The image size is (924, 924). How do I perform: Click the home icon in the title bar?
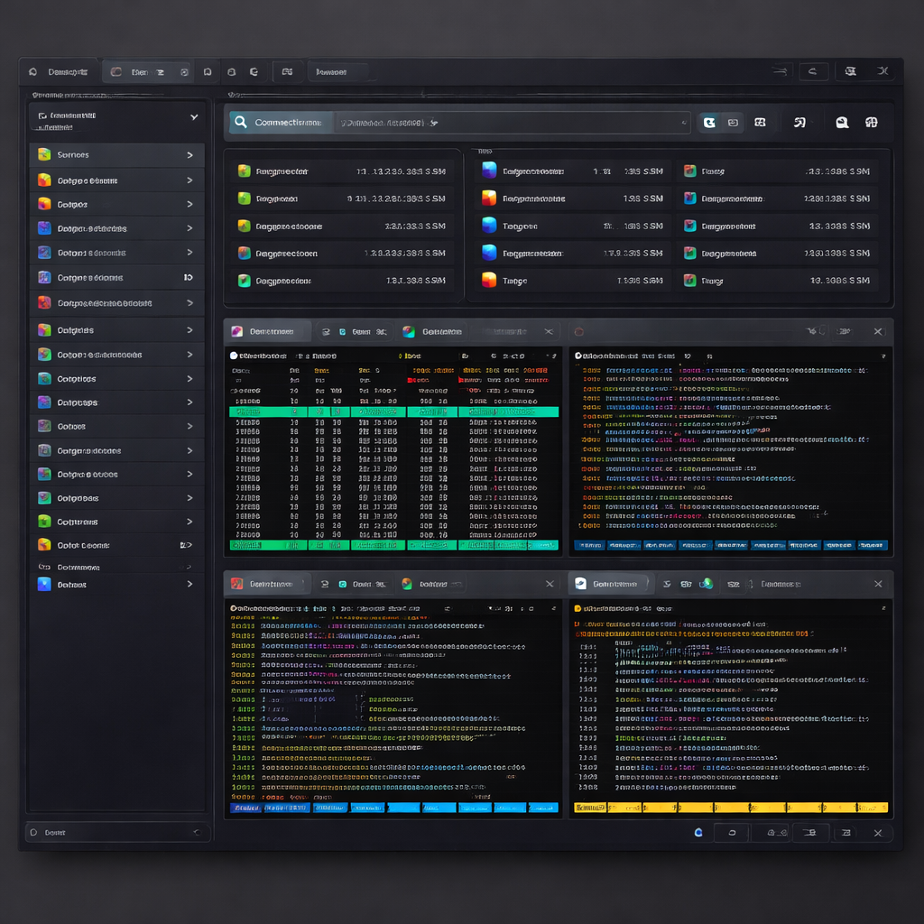click(x=33, y=72)
